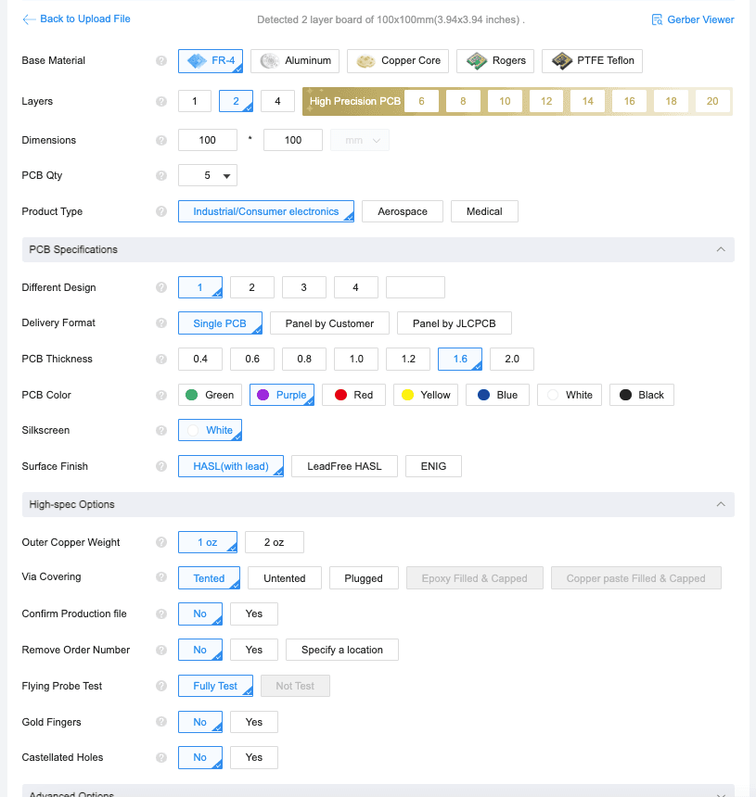Click the first dimension input field
Viewport: 756px width, 797px height.
(x=208, y=140)
